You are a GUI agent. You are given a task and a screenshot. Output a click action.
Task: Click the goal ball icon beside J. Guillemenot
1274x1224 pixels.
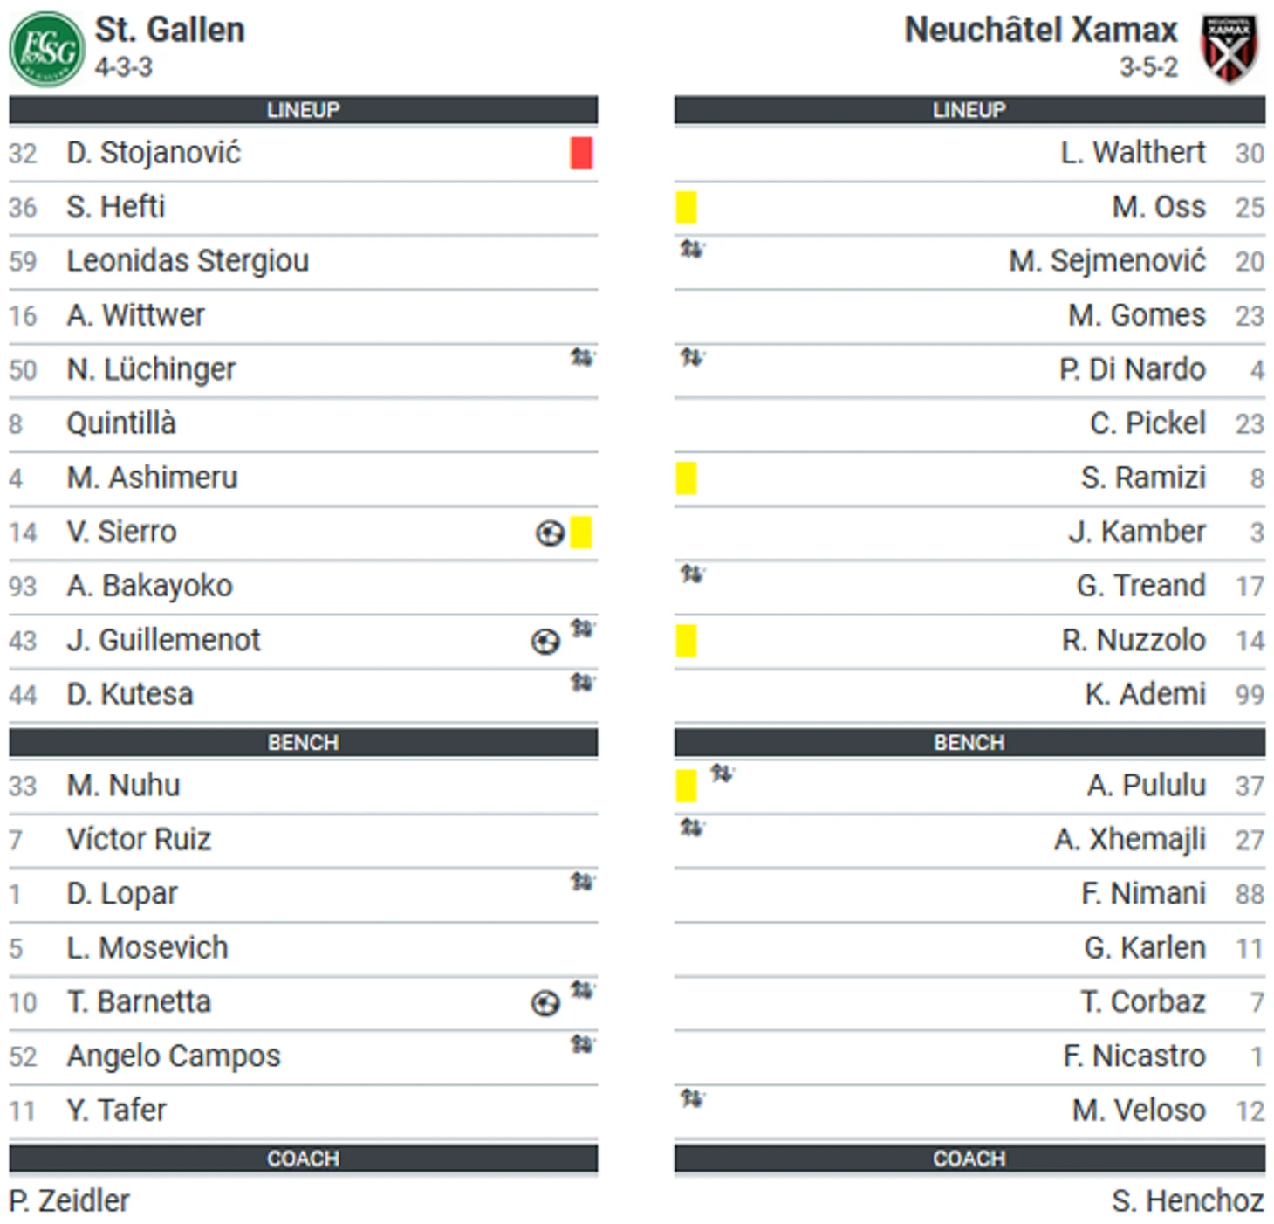[545, 642]
